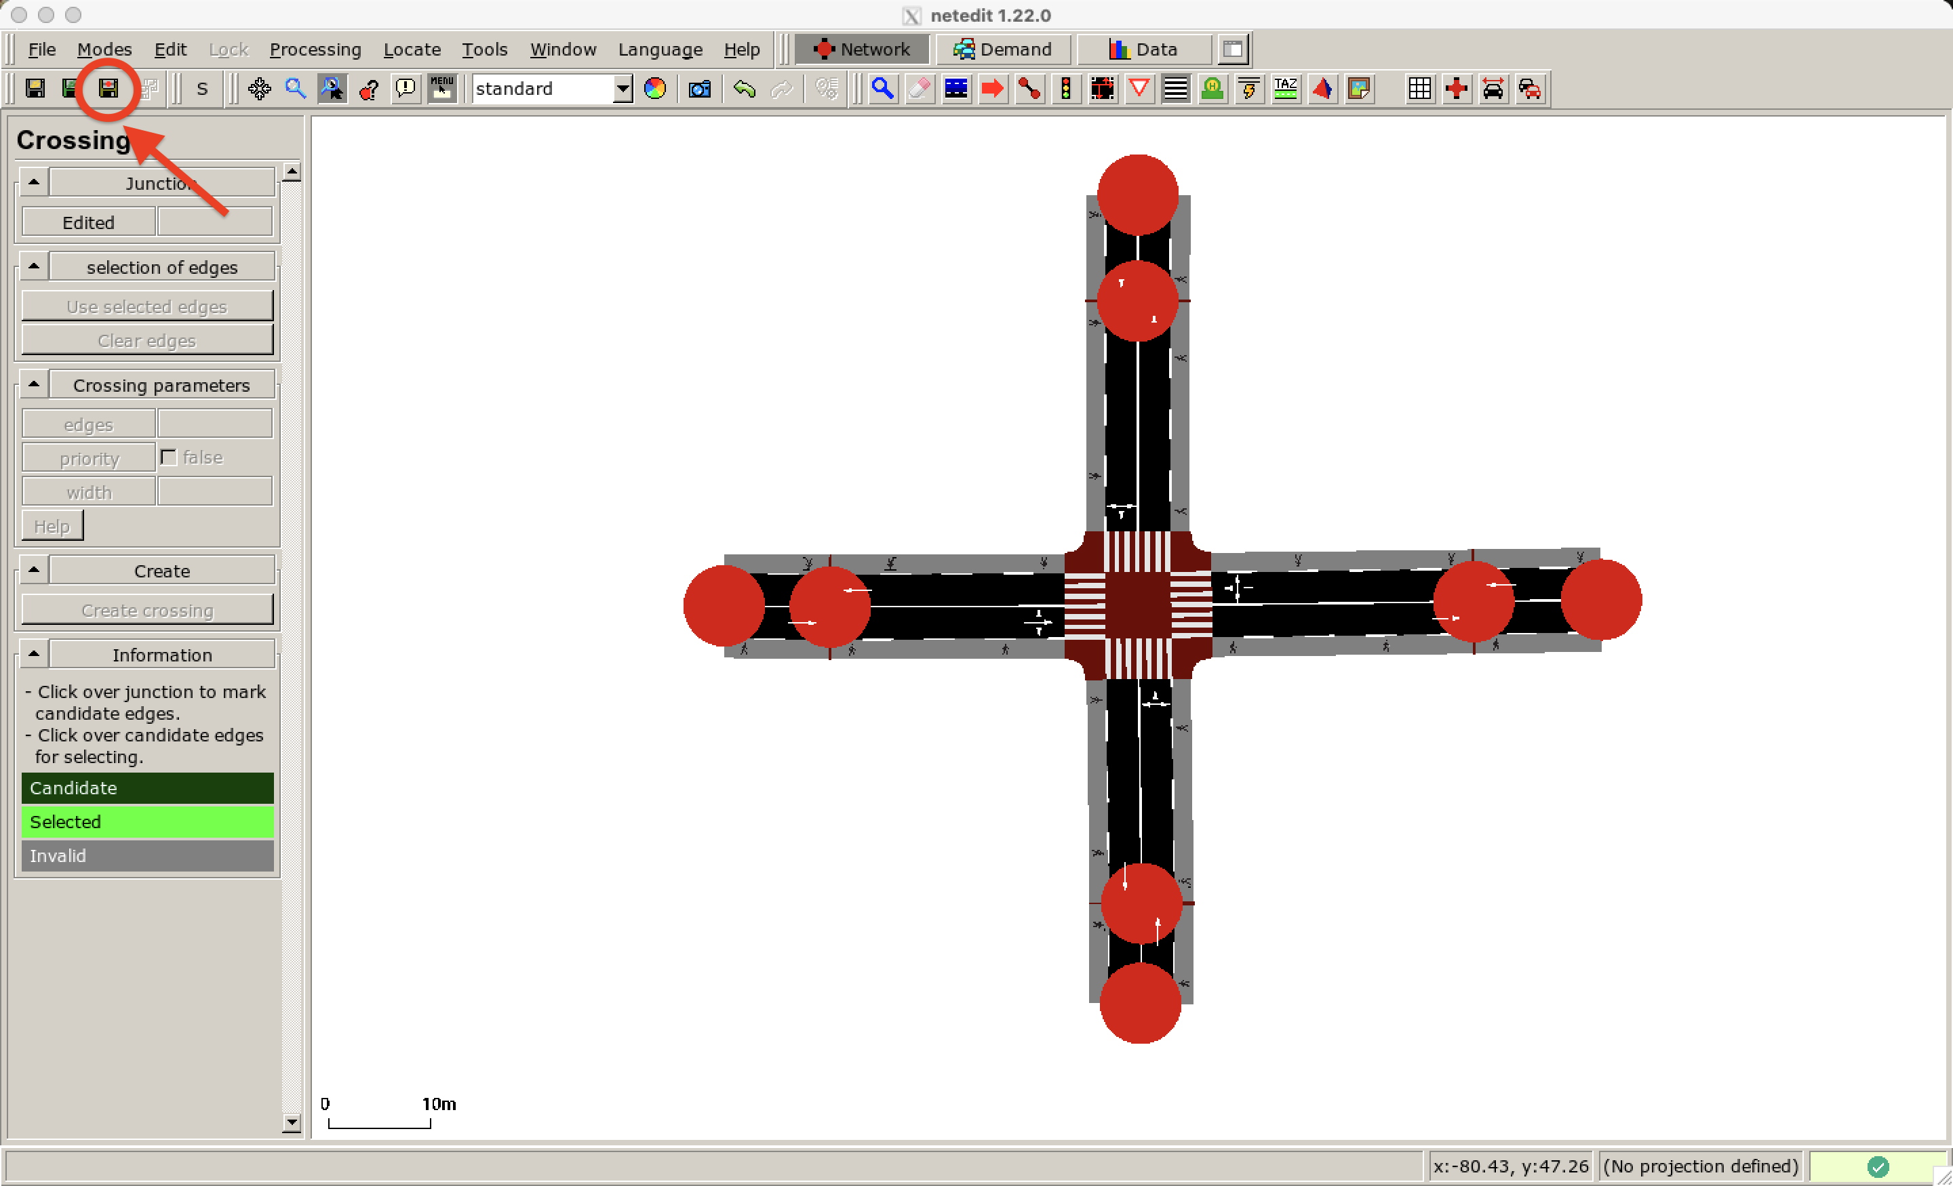Save the network with the circled save icon
The image size is (1953, 1186).
point(108,89)
